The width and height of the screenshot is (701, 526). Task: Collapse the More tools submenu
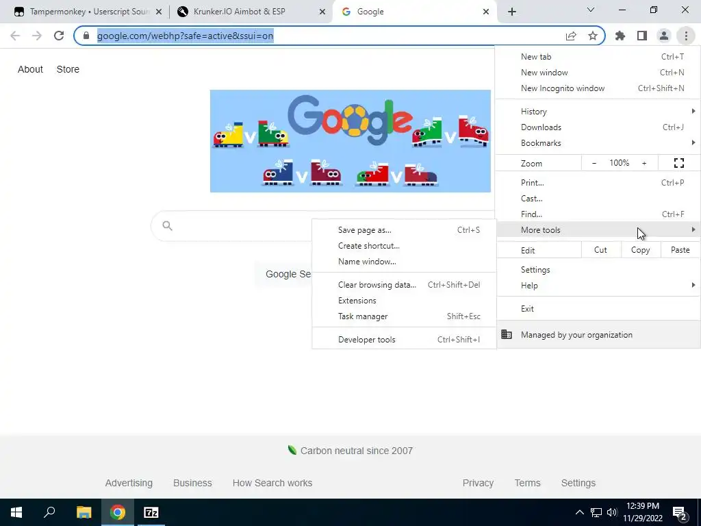(598, 230)
